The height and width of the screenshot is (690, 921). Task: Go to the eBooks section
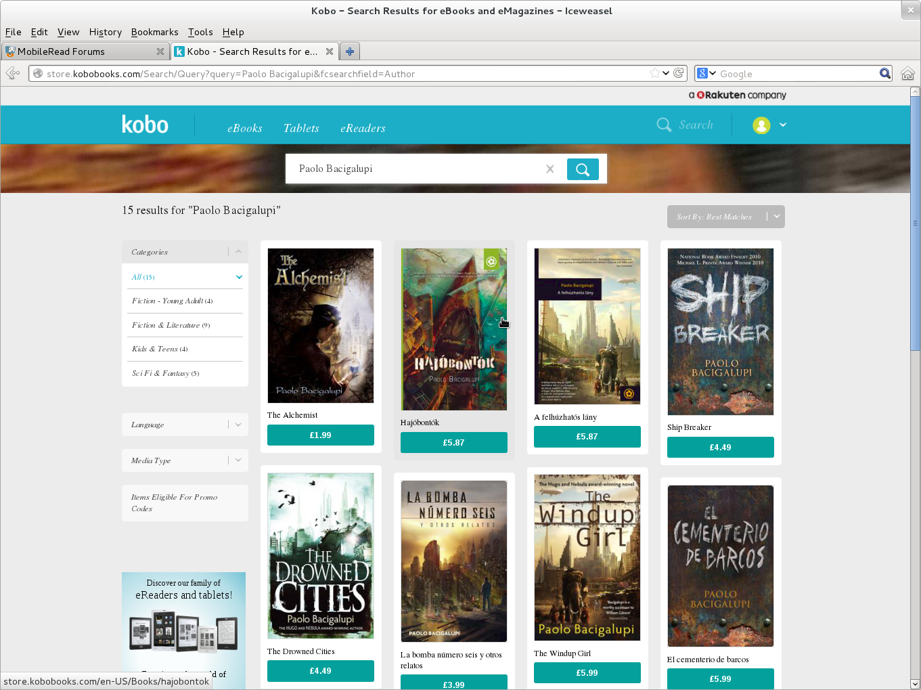click(x=245, y=128)
